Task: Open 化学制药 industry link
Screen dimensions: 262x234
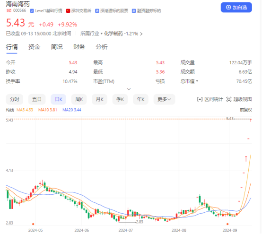Action: pyautogui.click(x=114, y=34)
